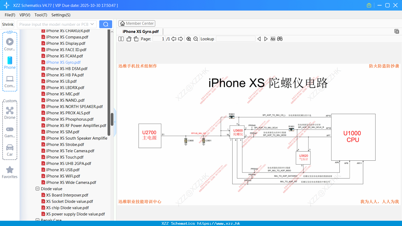
Task: Open Member Center
Action: [137, 23]
